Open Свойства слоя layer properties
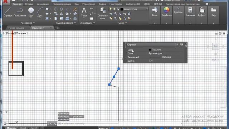This screenshot has width=229, height=129. [x=103, y=14]
